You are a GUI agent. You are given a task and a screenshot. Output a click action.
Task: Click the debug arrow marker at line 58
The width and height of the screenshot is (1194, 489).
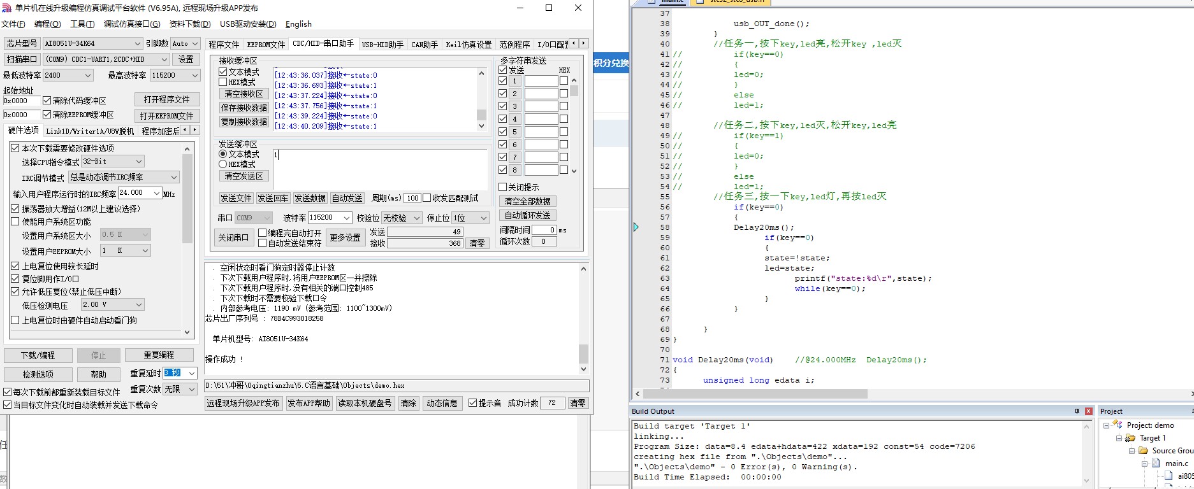[x=636, y=227]
